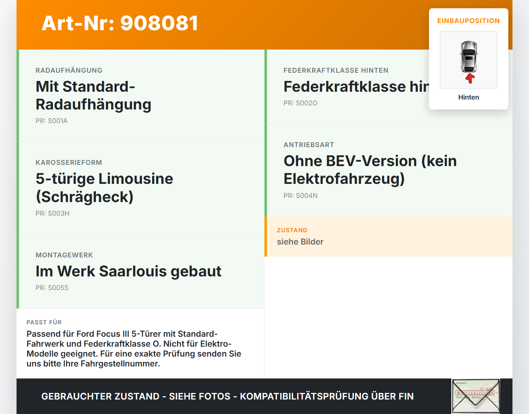Screen dimensions: 529x414
Task: Select the Mit Standard-Radaufhängung card
Action: [x=141, y=95]
